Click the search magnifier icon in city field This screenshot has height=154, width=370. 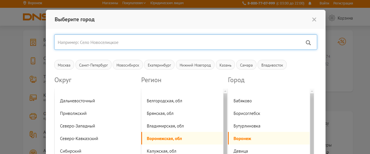tap(308, 42)
